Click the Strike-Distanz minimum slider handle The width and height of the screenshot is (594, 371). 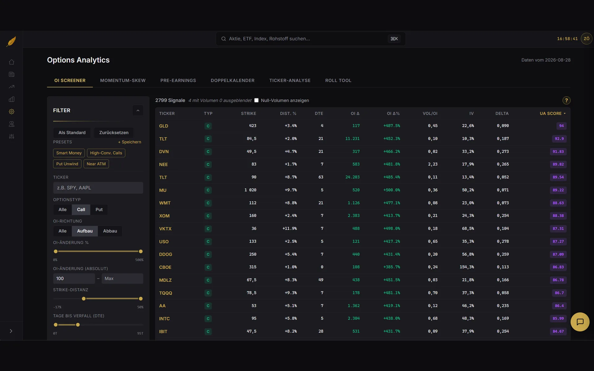(84, 299)
